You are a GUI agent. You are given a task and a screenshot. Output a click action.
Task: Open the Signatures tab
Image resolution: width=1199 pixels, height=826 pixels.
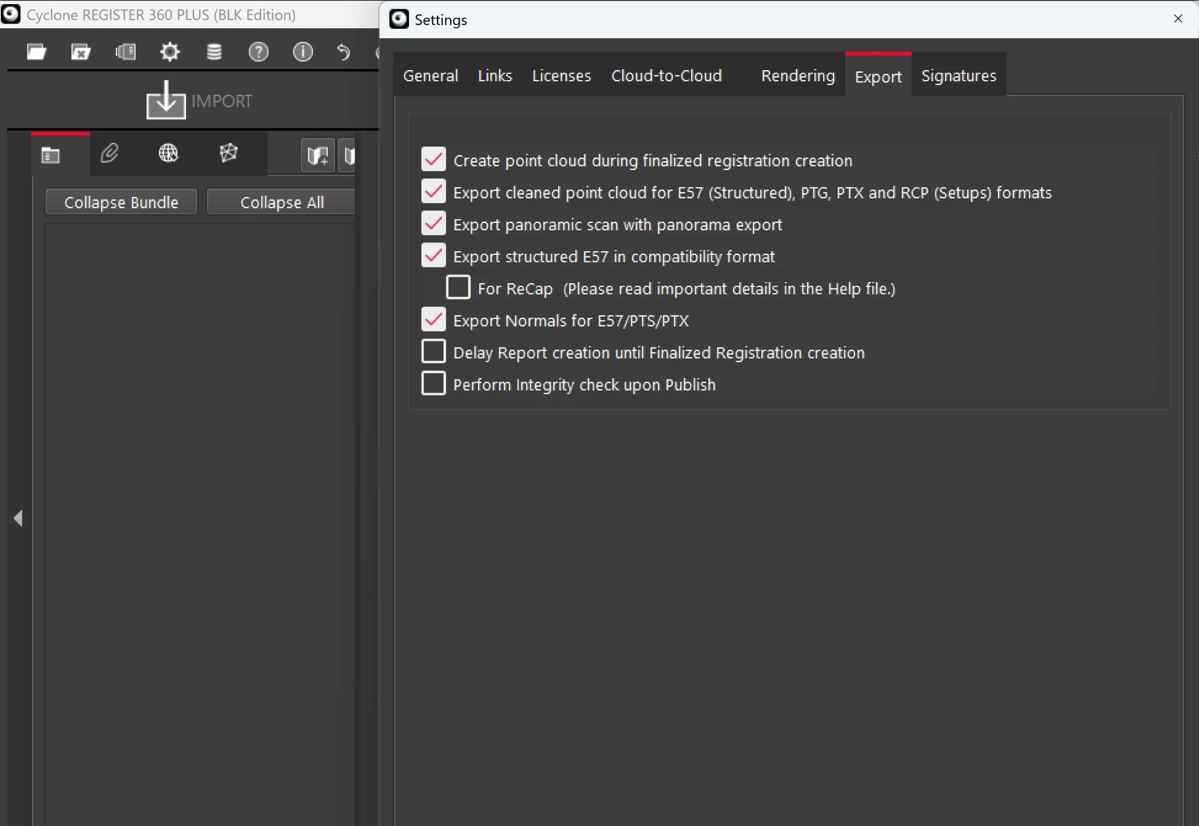[959, 76]
